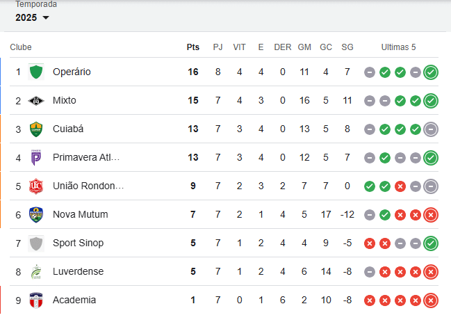Sort table by Pts column header
Image resolution: width=451 pixels, height=329 pixels.
tap(193, 47)
